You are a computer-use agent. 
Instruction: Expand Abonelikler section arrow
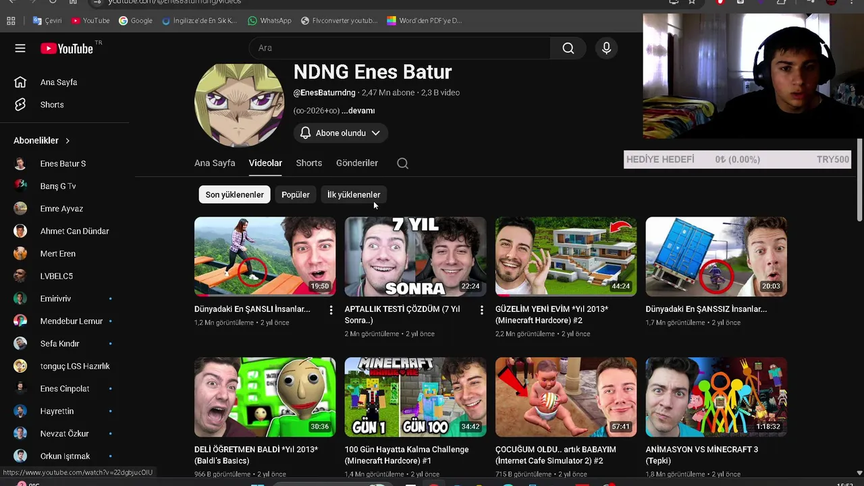pos(67,140)
